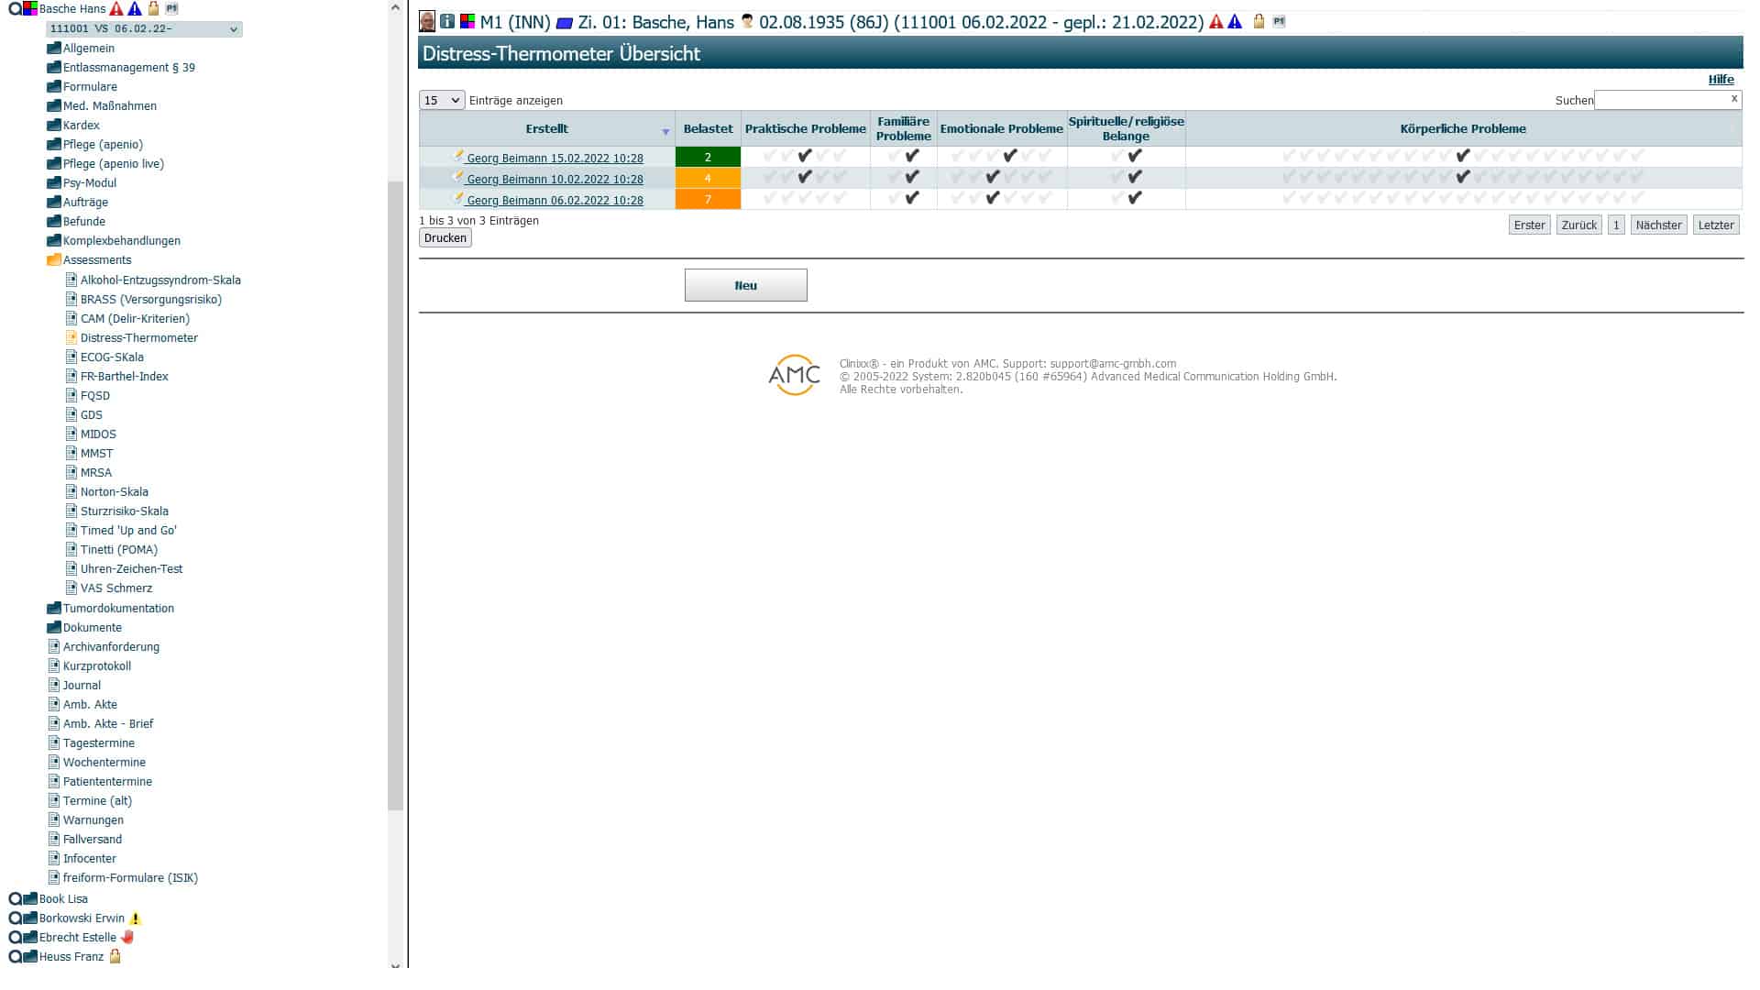Click dark checkmark under Familiäre Probleme third row
1760x990 pixels.
[912, 198]
